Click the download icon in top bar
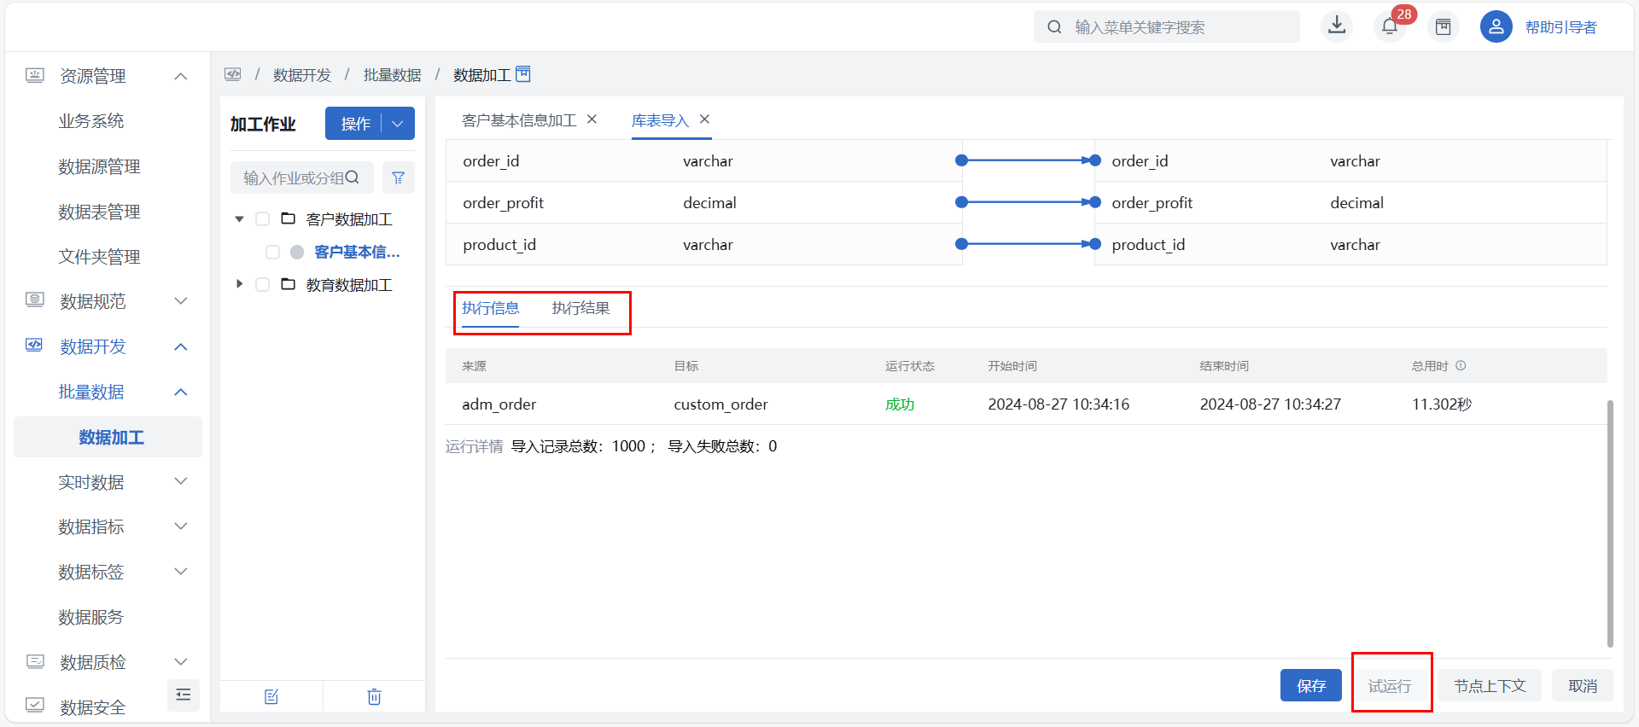The height and width of the screenshot is (727, 1639). coord(1337,26)
